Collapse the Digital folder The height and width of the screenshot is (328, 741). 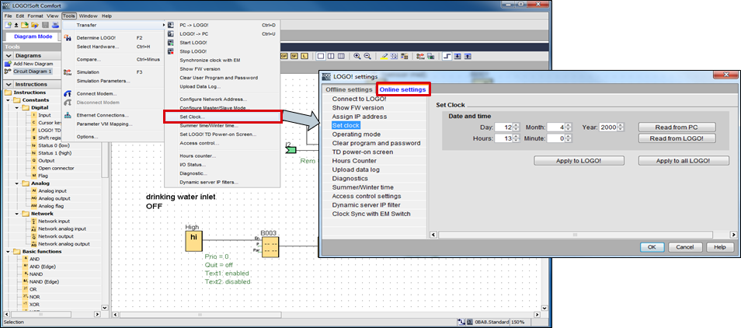pyautogui.click(x=17, y=108)
